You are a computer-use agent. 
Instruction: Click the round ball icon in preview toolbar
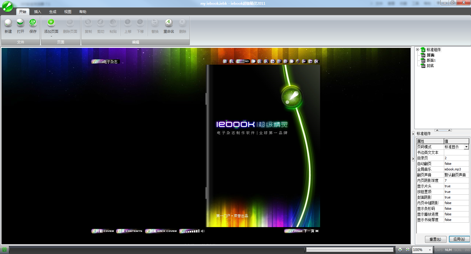point(298,61)
